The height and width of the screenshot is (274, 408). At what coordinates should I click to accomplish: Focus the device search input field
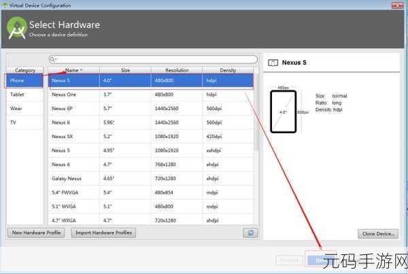(x=153, y=59)
